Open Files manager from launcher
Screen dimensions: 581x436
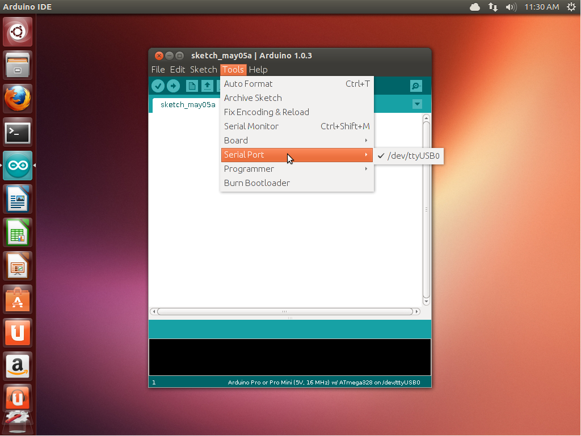click(18, 65)
